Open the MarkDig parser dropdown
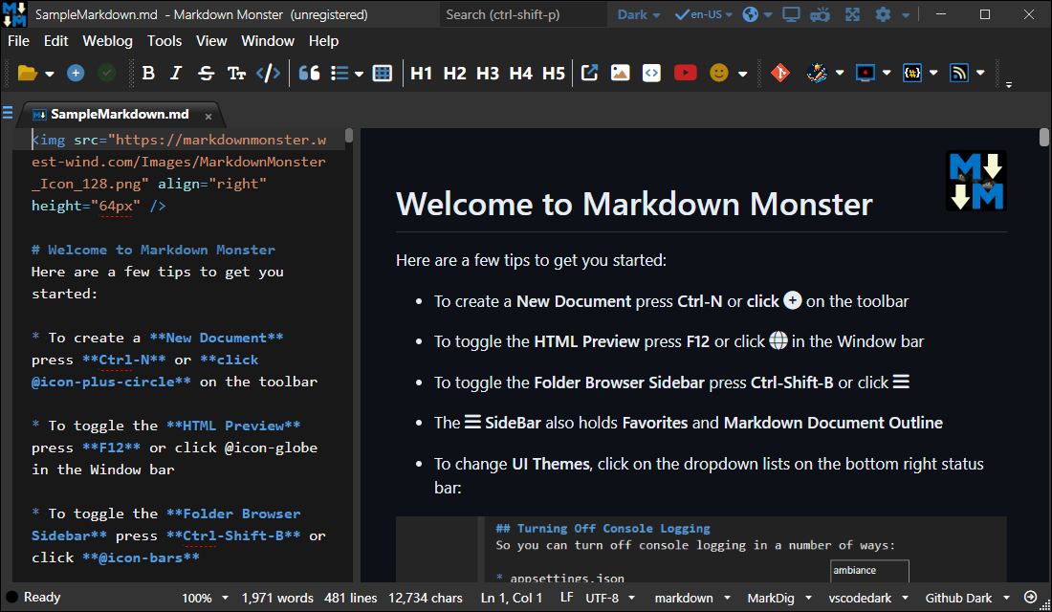Screen dimensions: 1052x612 778,598
